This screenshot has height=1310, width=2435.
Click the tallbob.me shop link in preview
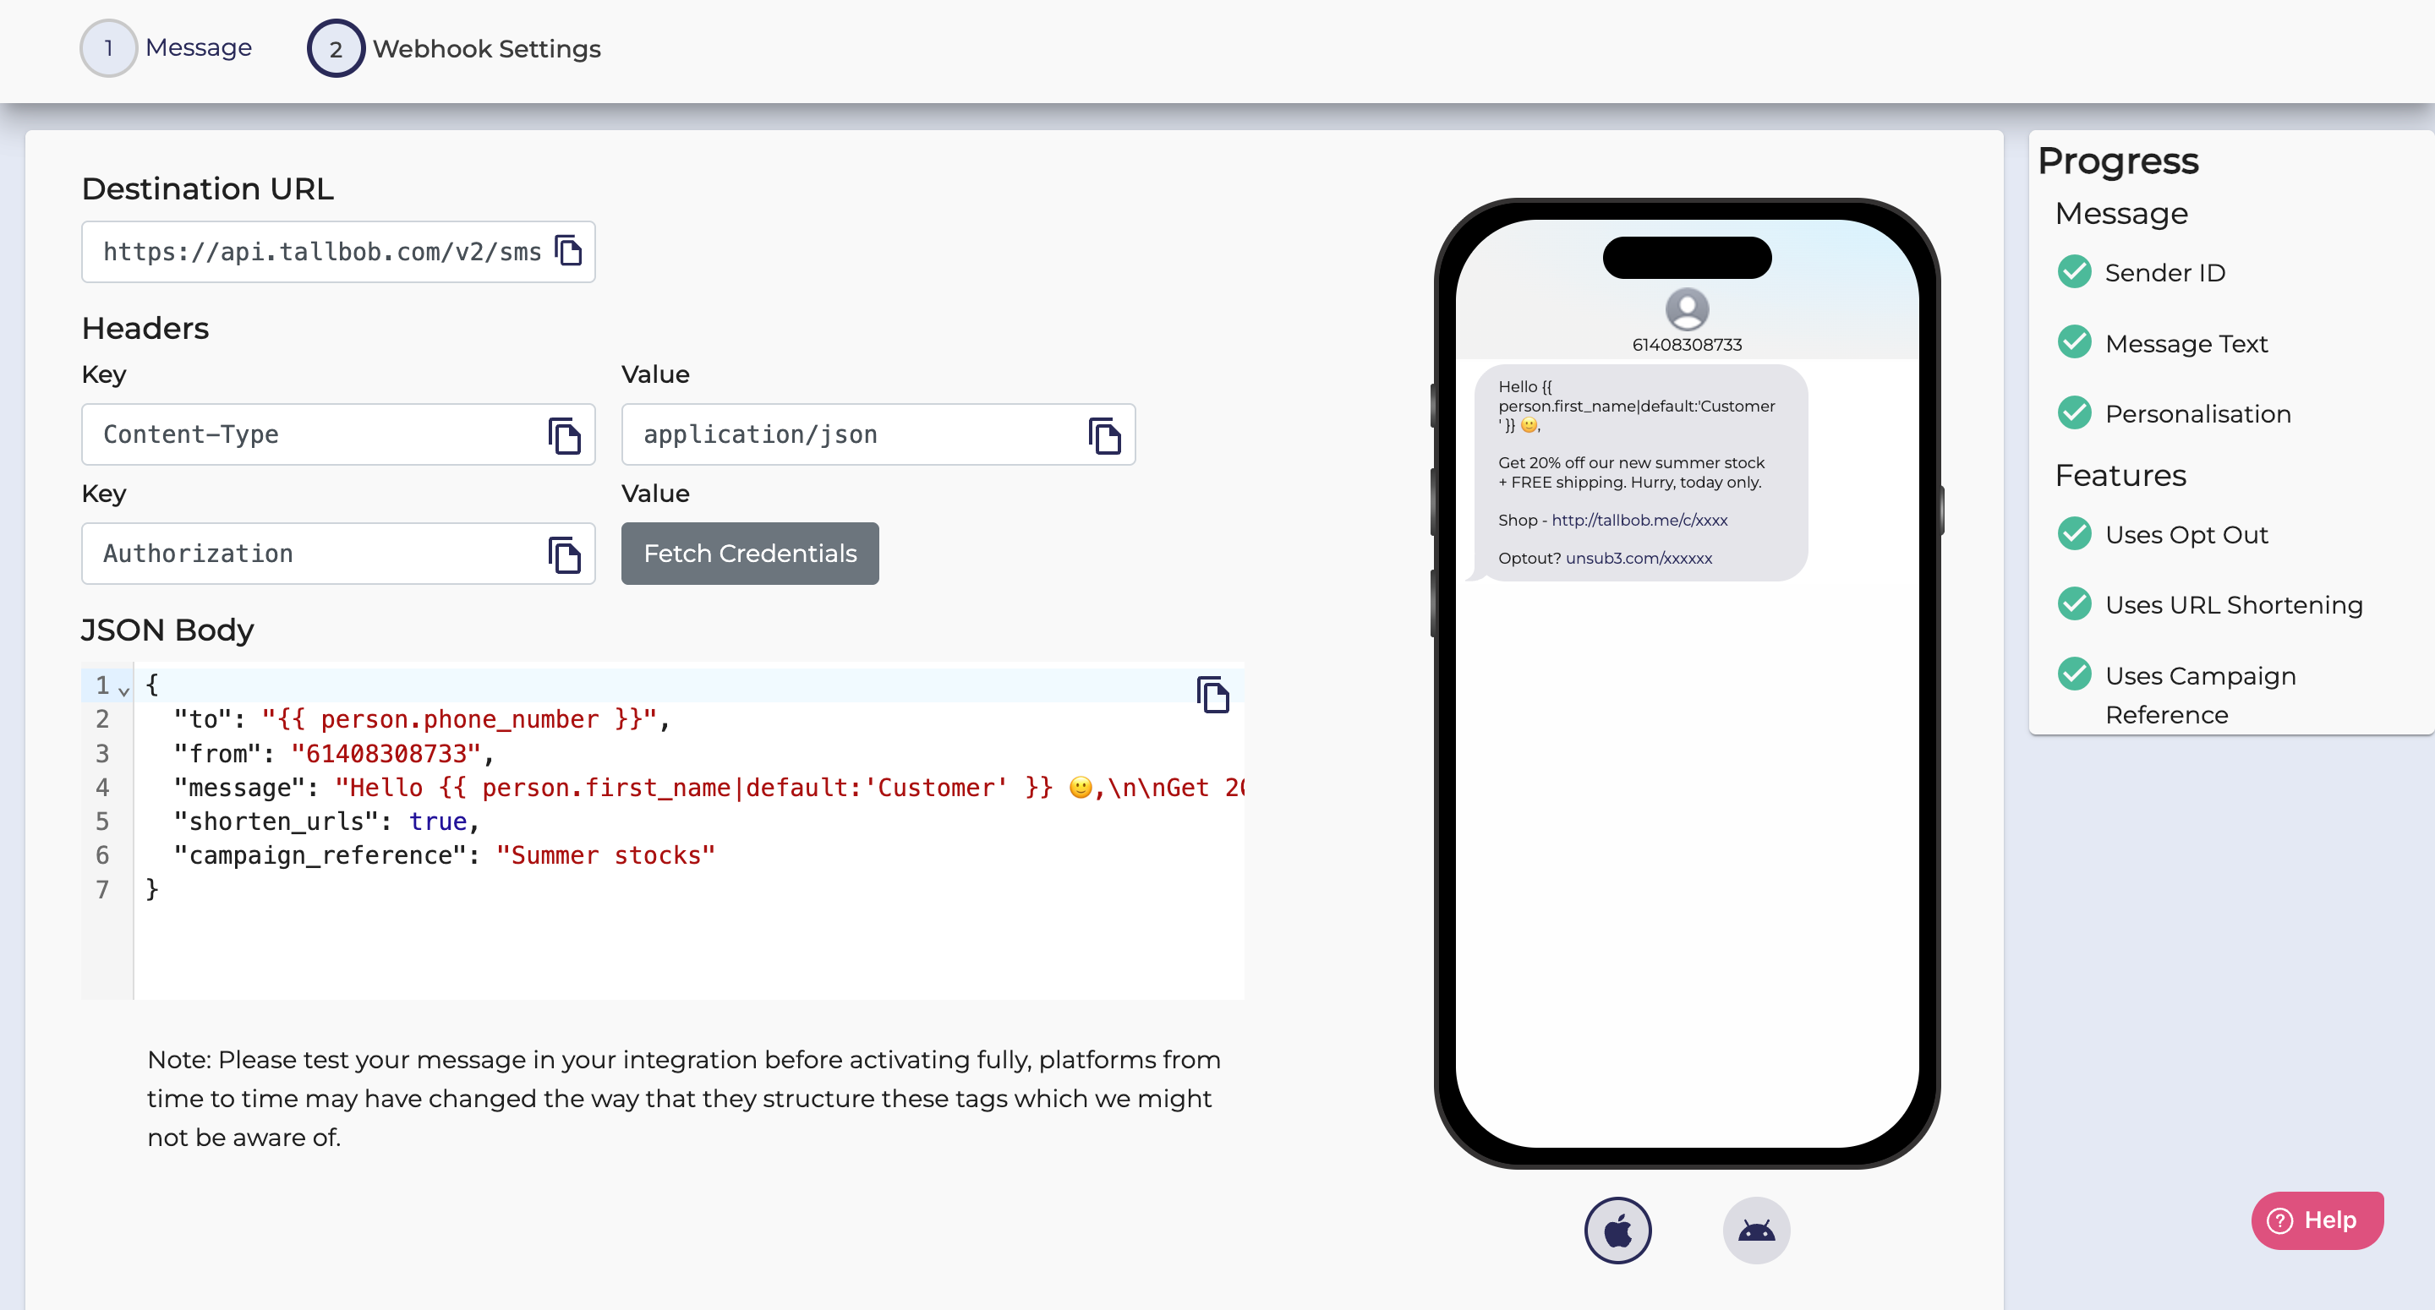[1639, 520]
